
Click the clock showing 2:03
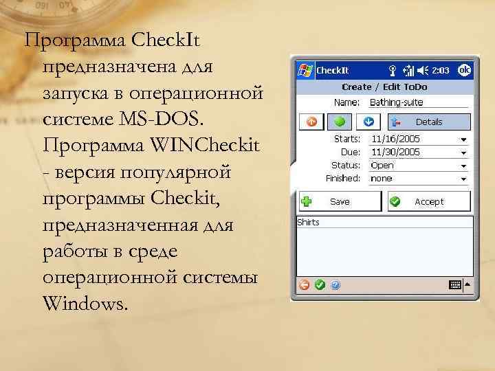[440, 70]
